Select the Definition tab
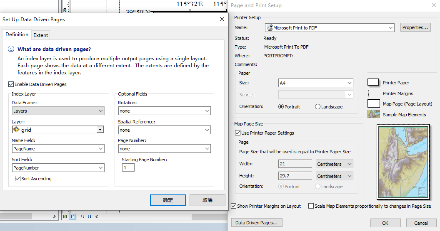The height and width of the screenshot is (231, 440). (17, 34)
